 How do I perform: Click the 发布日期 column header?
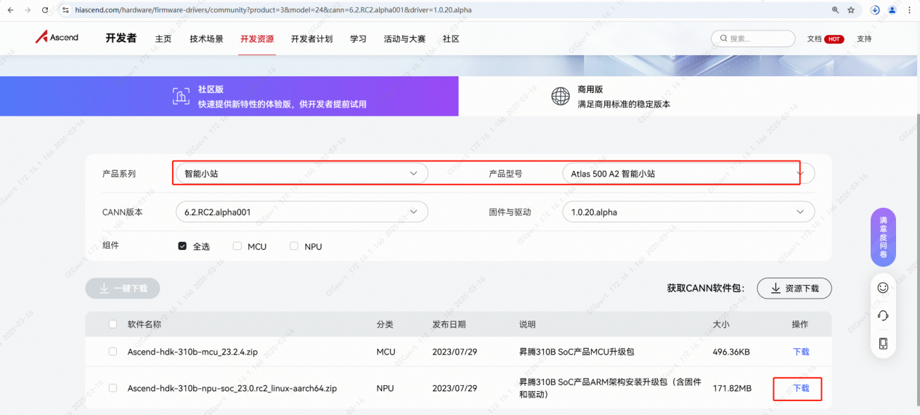pos(449,324)
